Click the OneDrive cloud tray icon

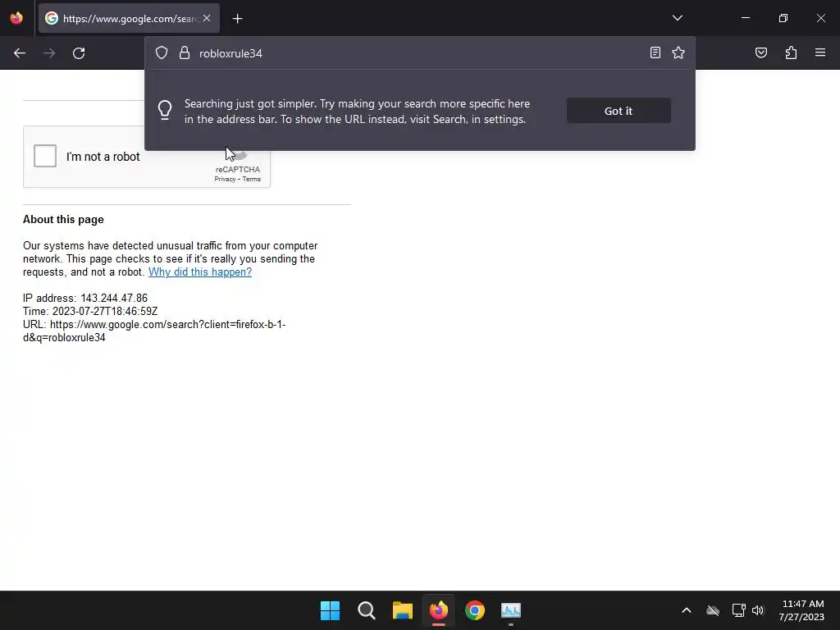pos(713,610)
